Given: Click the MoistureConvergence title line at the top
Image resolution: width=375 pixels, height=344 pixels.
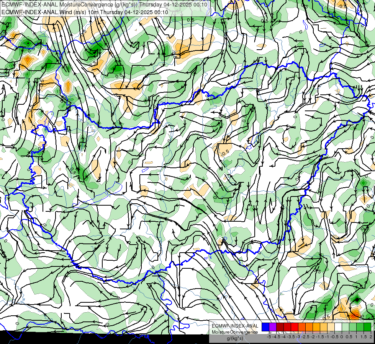Looking at the screenshot, I should 104,4.
